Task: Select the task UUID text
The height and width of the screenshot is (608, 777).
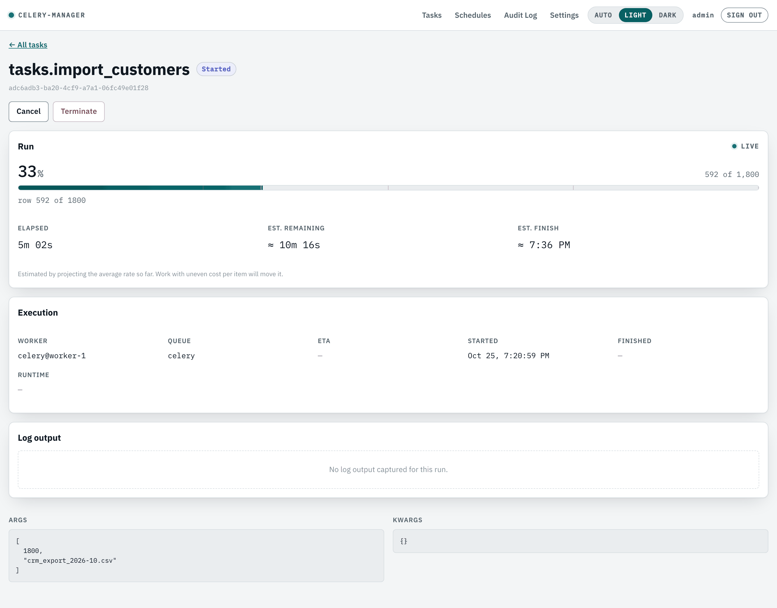Action: pos(79,88)
